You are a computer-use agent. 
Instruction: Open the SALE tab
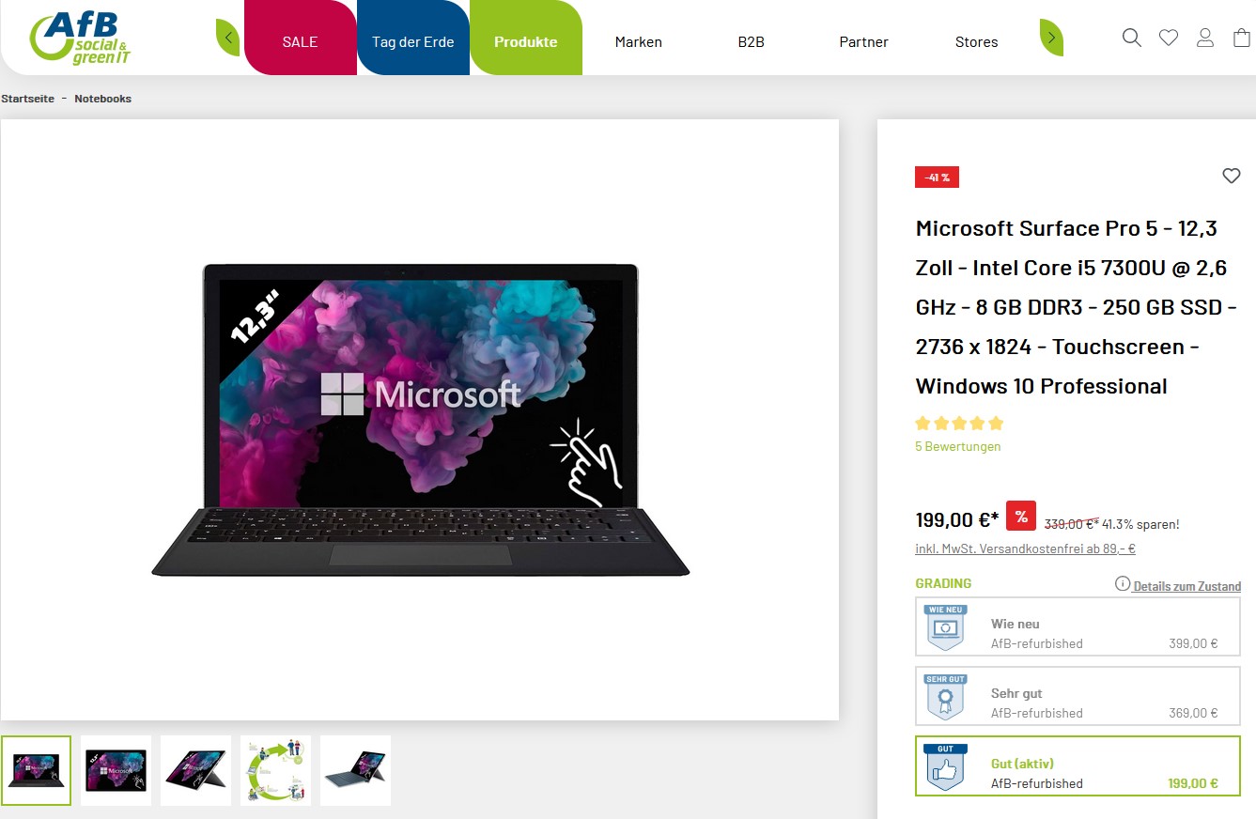pos(301,39)
